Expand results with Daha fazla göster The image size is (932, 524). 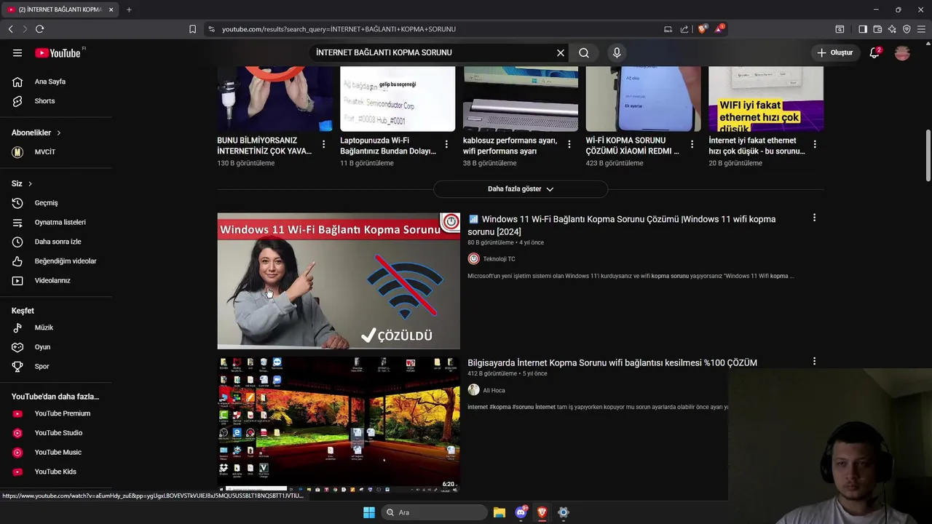[x=521, y=188]
